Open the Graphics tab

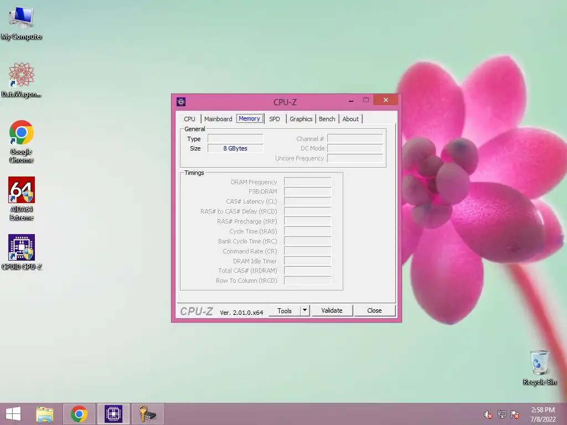pos(301,119)
